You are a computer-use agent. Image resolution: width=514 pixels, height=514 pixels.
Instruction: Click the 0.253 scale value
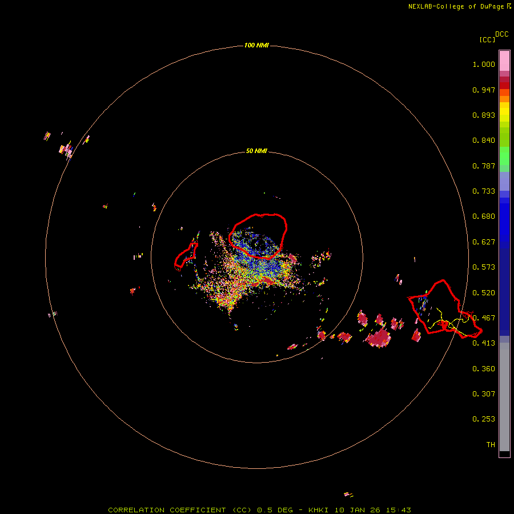484,419
